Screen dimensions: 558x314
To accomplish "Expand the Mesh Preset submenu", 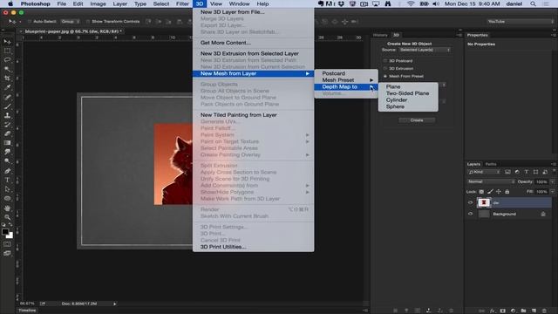I will coord(346,80).
